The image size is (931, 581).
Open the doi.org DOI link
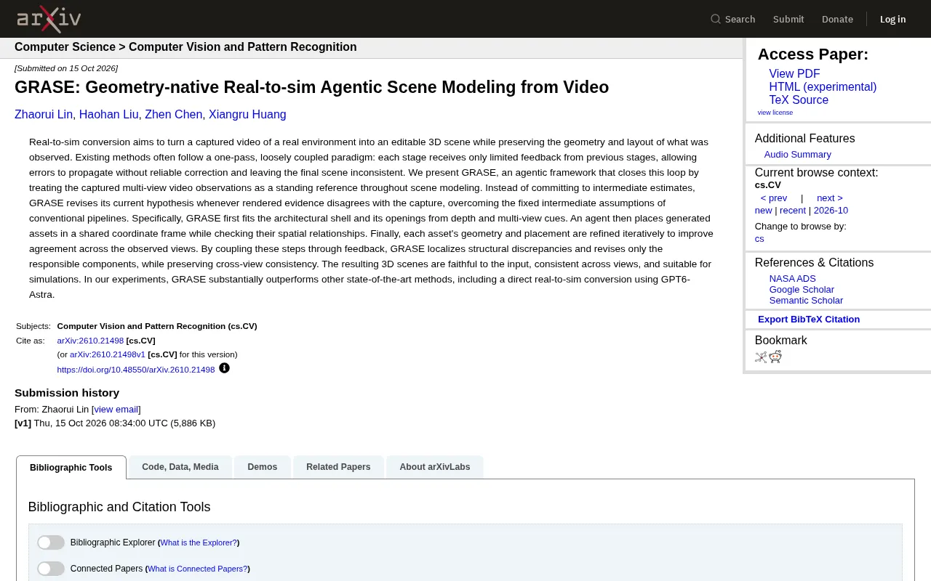click(136, 370)
